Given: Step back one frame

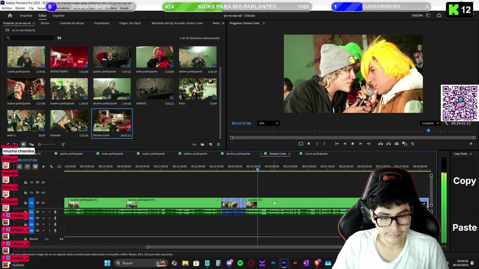Looking at the screenshot, I should 345,143.
